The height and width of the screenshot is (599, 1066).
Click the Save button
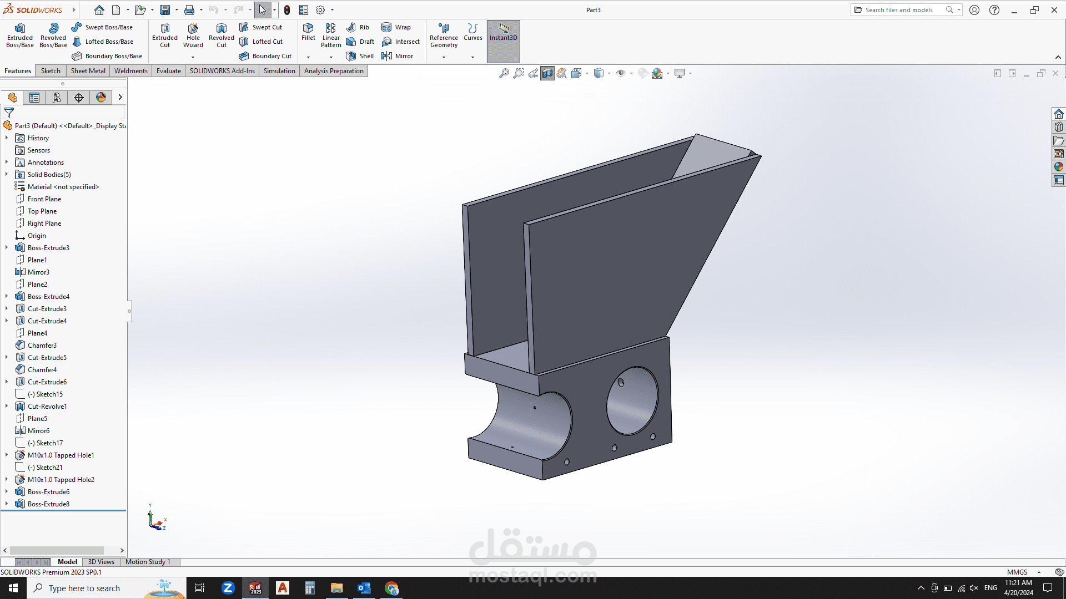(x=165, y=10)
